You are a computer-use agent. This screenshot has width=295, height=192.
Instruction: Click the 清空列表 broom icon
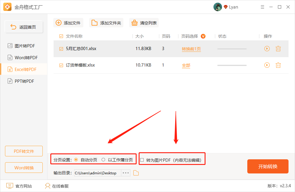pos(135,22)
